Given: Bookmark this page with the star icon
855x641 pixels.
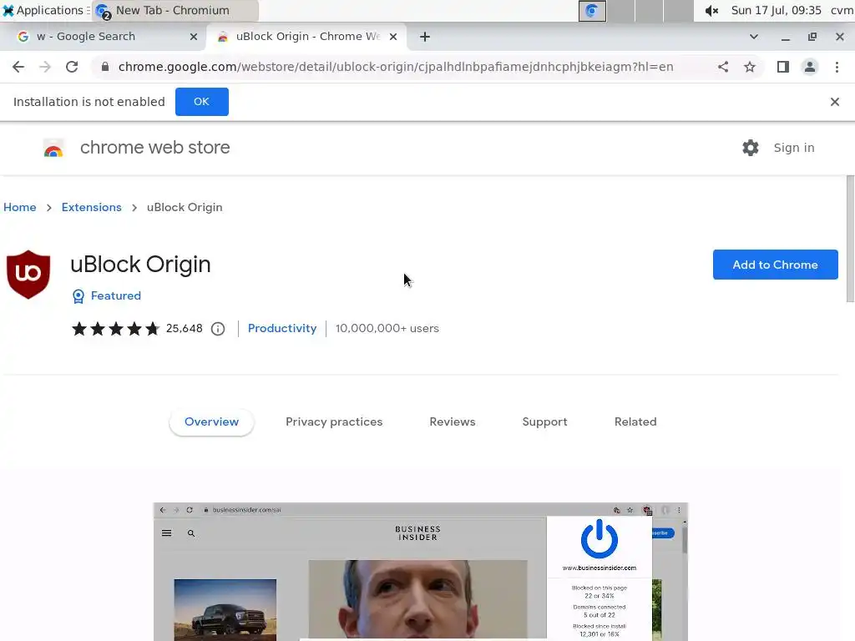Looking at the screenshot, I should [x=750, y=67].
